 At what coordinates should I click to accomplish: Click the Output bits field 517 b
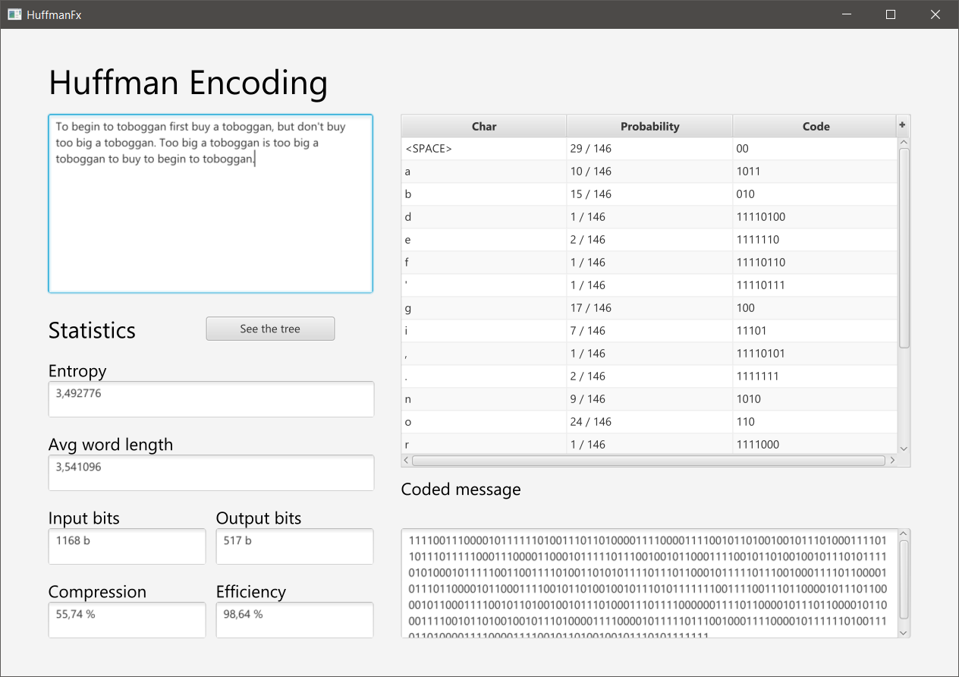coord(294,546)
